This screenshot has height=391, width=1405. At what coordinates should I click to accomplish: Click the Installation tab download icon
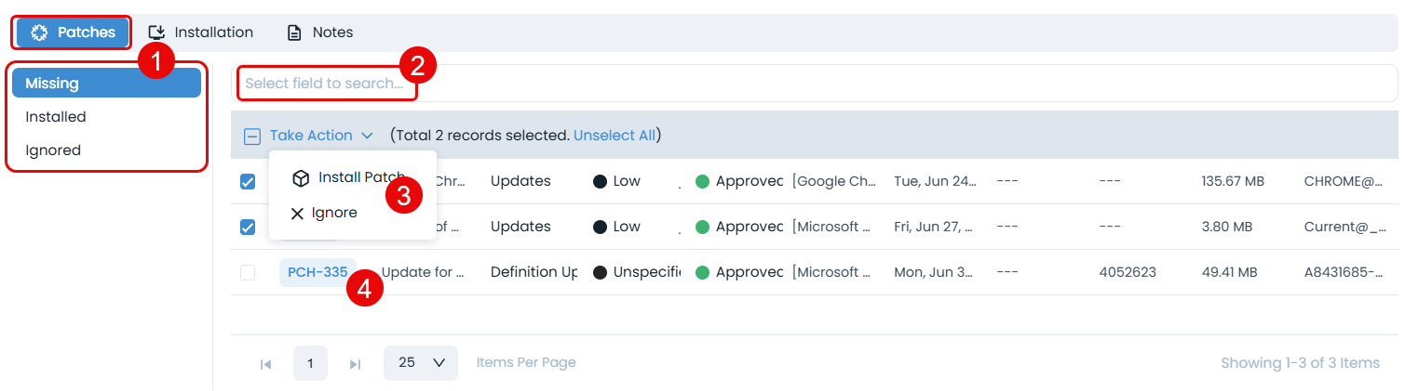tap(157, 33)
